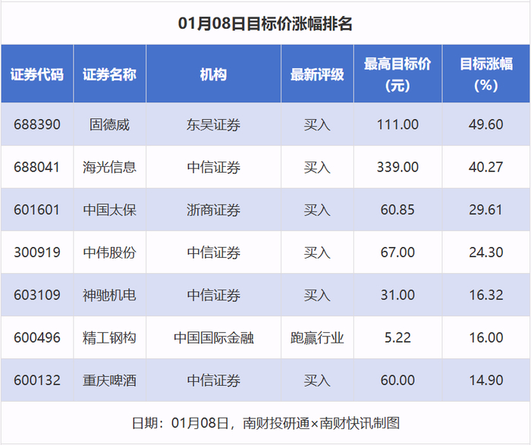Select stock code 688390
531x445 pixels.
[x=37, y=124]
